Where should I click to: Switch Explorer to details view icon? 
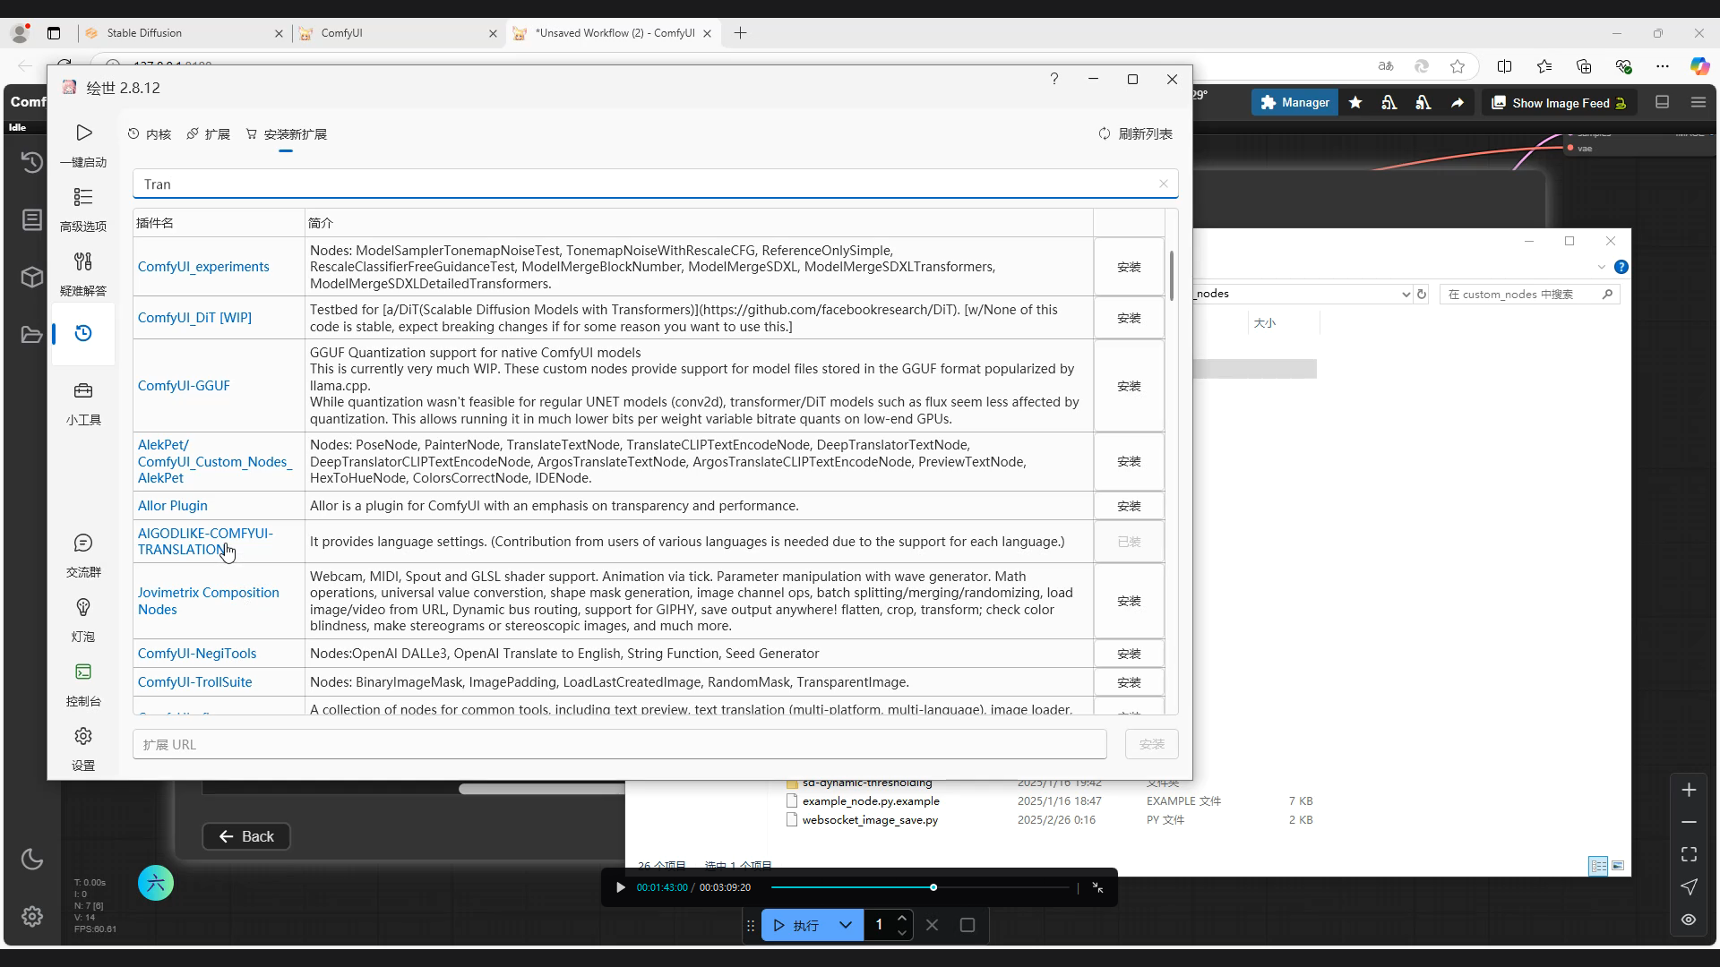(1598, 866)
